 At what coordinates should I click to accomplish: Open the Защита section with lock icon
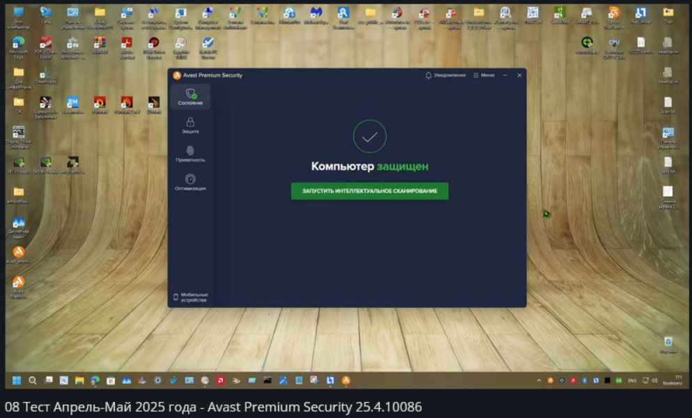190,125
